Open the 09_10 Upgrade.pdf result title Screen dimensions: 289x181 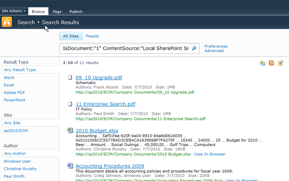click(x=99, y=77)
